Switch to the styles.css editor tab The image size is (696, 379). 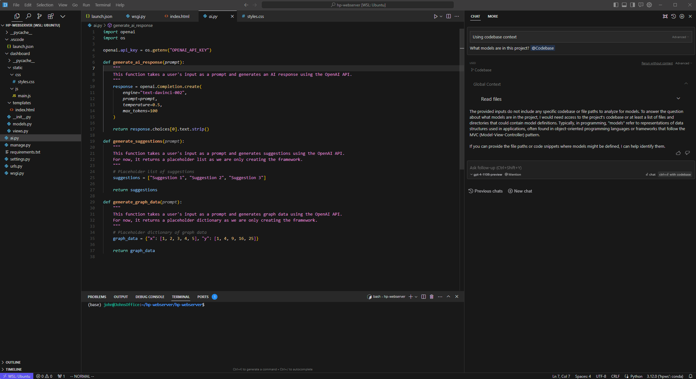click(x=255, y=16)
